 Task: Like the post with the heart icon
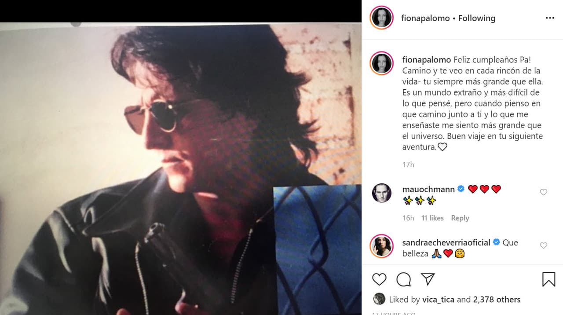[379, 279]
